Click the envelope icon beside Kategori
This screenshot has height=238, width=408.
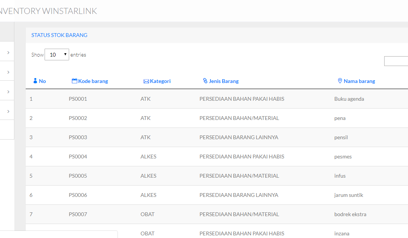(x=146, y=81)
